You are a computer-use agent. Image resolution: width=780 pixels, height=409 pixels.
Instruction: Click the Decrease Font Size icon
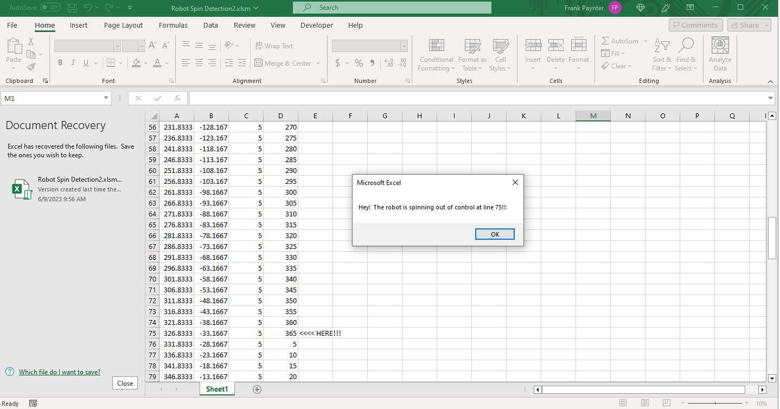coord(165,46)
